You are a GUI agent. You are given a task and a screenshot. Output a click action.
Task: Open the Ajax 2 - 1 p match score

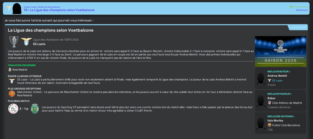point(24,109)
